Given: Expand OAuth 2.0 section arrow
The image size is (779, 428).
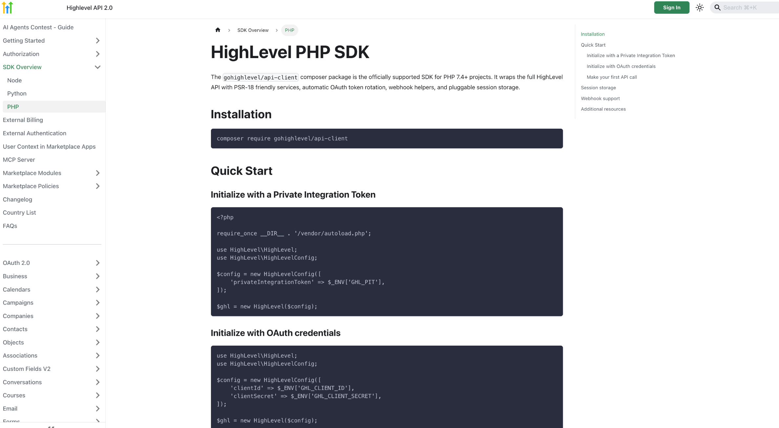Looking at the screenshot, I should coord(97,263).
